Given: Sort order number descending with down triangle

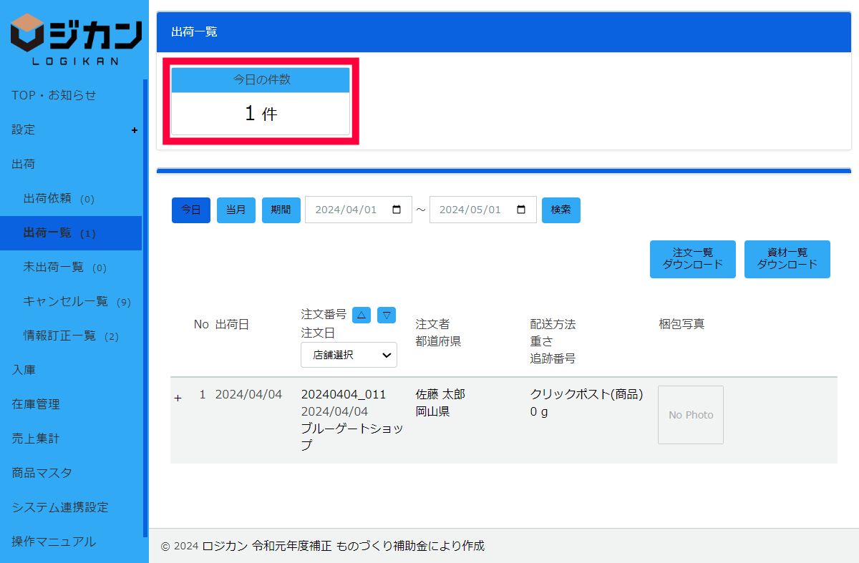Looking at the screenshot, I should click(x=387, y=315).
